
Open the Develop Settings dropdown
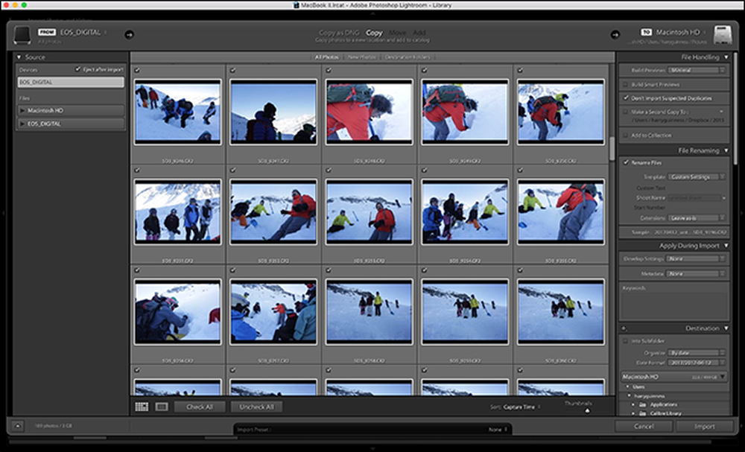click(x=697, y=258)
